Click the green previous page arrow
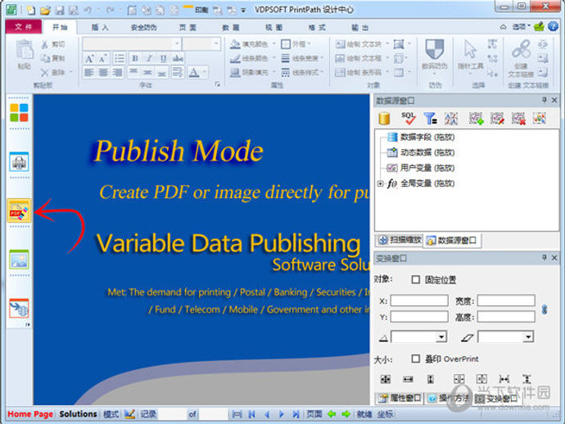This screenshot has width=565, height=424. point(332,414)
